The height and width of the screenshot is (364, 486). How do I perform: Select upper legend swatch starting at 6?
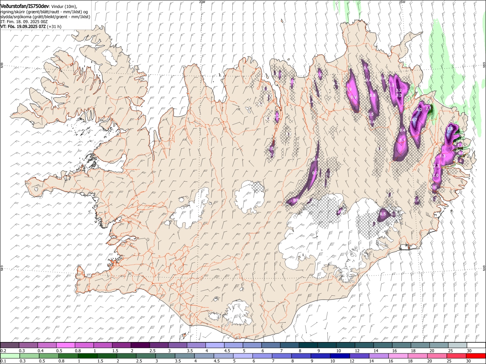click(x=270, y=345)
